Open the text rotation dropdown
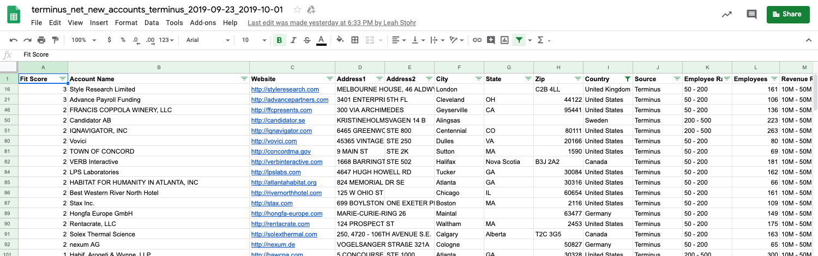Viewport: 818px width, 256px height. pyautogui.click(x=456, y=40)
